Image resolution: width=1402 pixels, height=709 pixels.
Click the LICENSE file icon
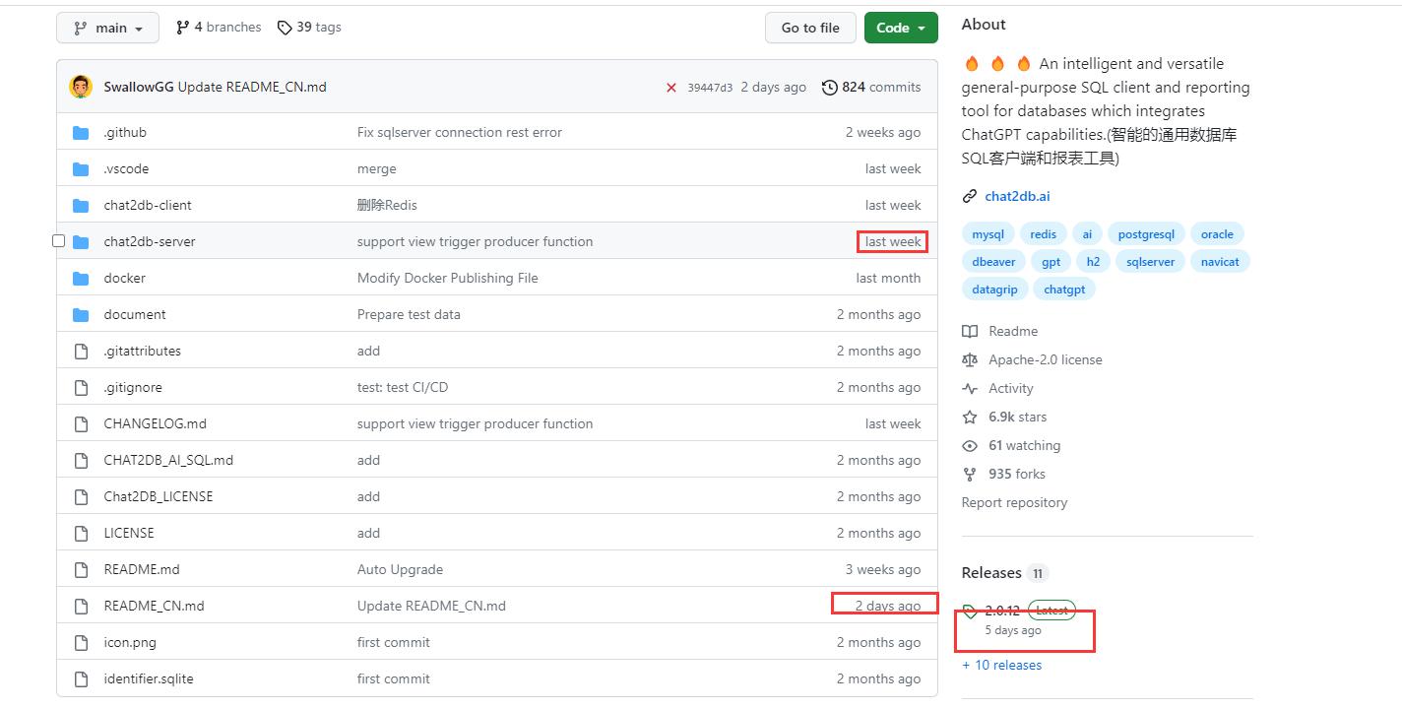point(81,533)
